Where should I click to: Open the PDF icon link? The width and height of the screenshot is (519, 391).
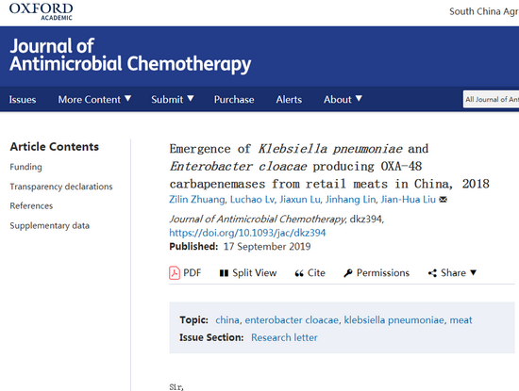175,273
